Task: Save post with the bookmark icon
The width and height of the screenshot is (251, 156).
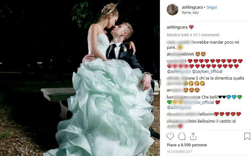Action: pos(247,136)
